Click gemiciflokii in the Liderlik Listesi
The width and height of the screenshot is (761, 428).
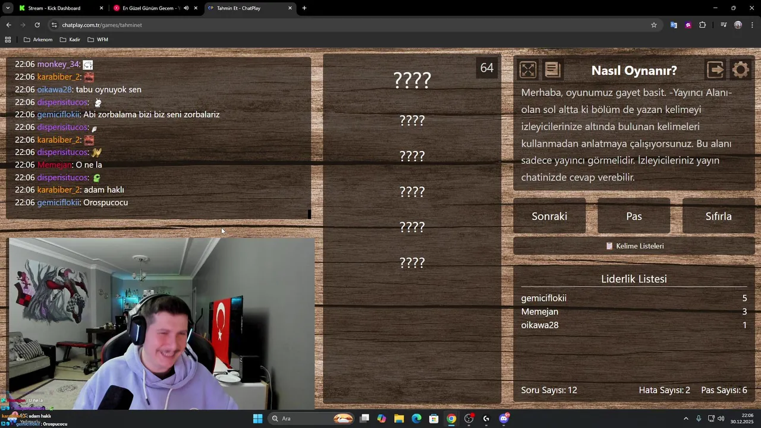coord(543,298)
